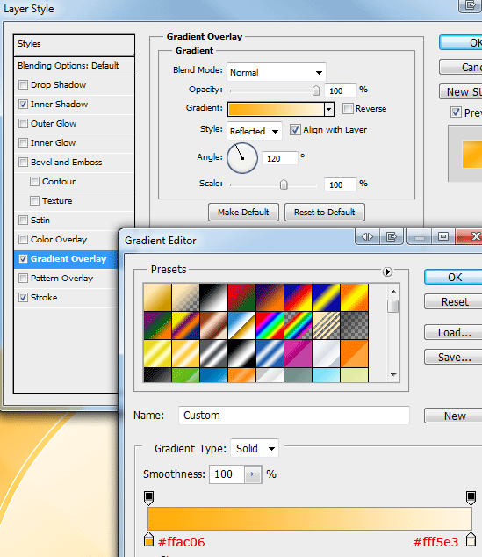Screen dimensions: 482x557
Task: Select the Styles entry in the list
Action: coord(74,44)
